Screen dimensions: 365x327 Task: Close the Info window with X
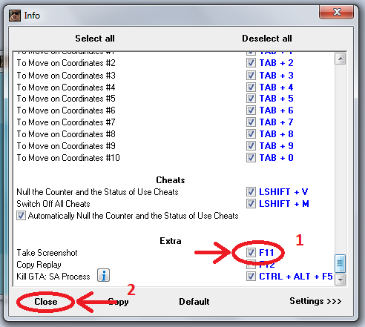[x=336, y=12]
